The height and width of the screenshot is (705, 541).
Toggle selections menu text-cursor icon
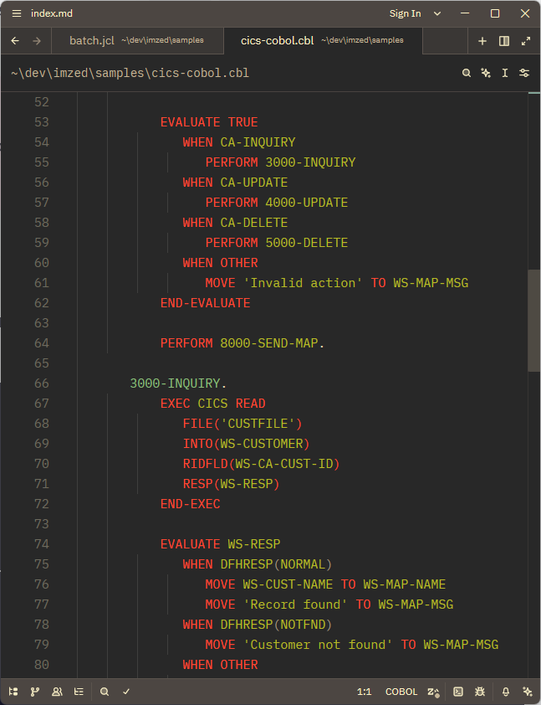[x=505, y=73]
